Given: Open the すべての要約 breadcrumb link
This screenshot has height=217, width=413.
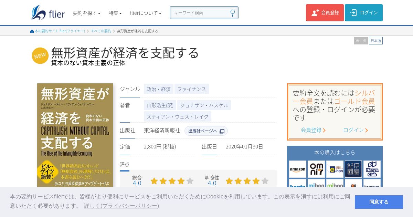Looking at the screenshot, I should click(101, 31).
